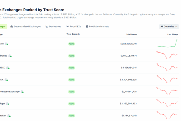
Task: Click OKX's 24h volume value
Action: tap(129, 80)
